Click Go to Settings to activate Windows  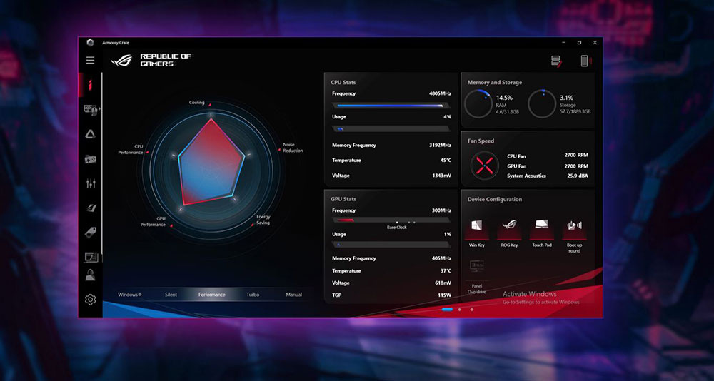click(541, 303)
